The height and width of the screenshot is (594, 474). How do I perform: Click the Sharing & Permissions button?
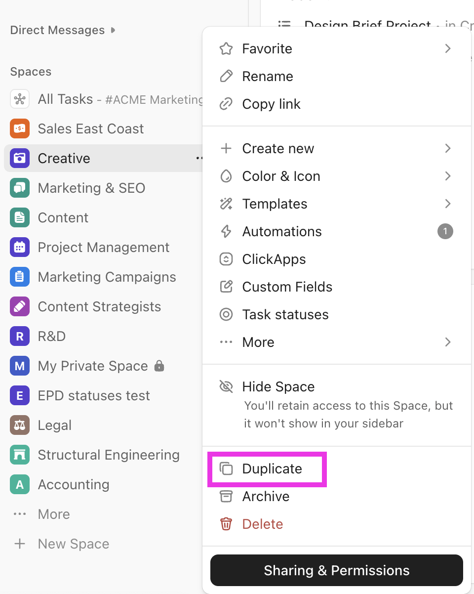click(336, 570)
